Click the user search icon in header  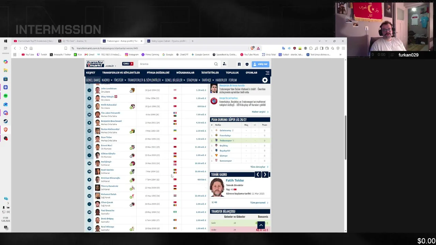[224, 64]
